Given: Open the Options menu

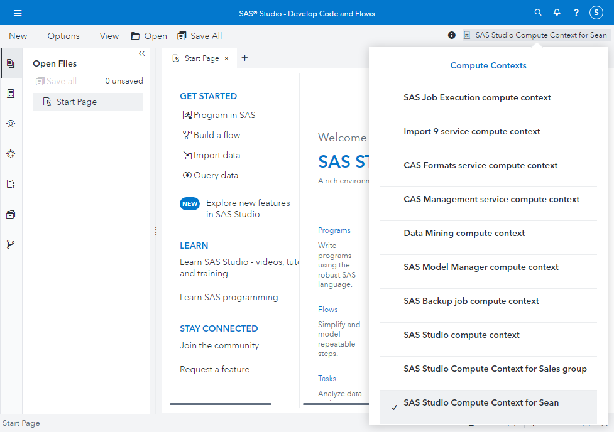Looking at the screenshot, I should (63, 36).
